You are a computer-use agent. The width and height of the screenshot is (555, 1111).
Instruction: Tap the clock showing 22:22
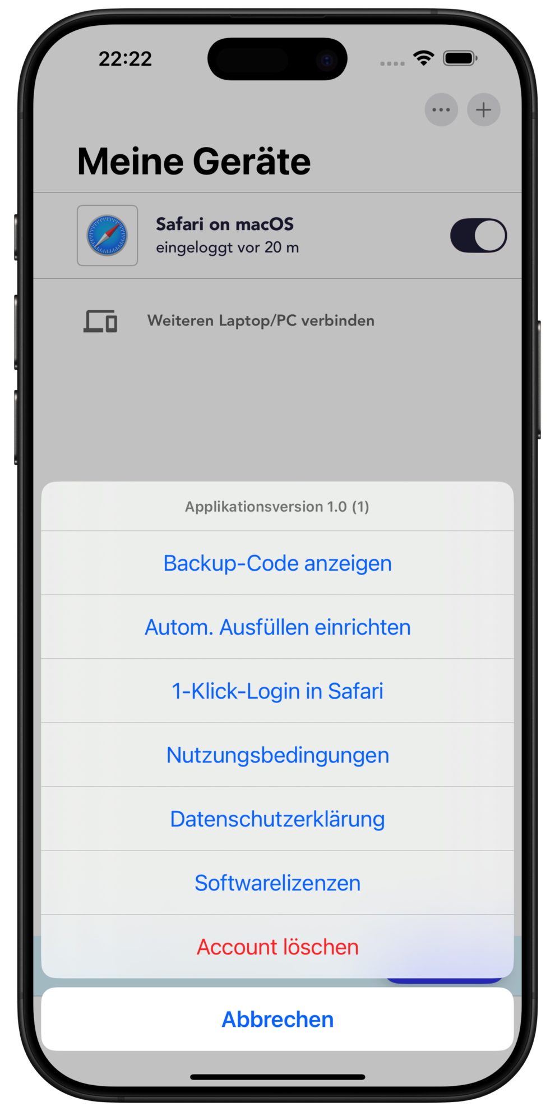(125, 58)
